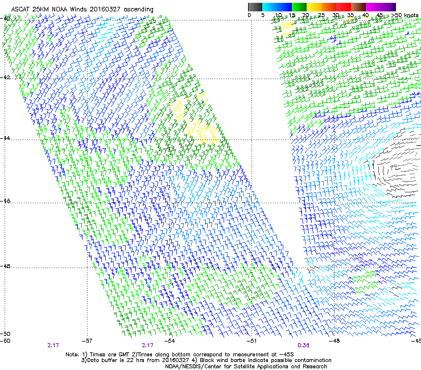Viewport: 421px width, 370px height.
Task: Click the '-51' longitude axis label
Action: coord(252,341)
